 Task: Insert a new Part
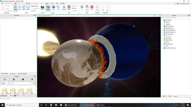coord(53,8)
